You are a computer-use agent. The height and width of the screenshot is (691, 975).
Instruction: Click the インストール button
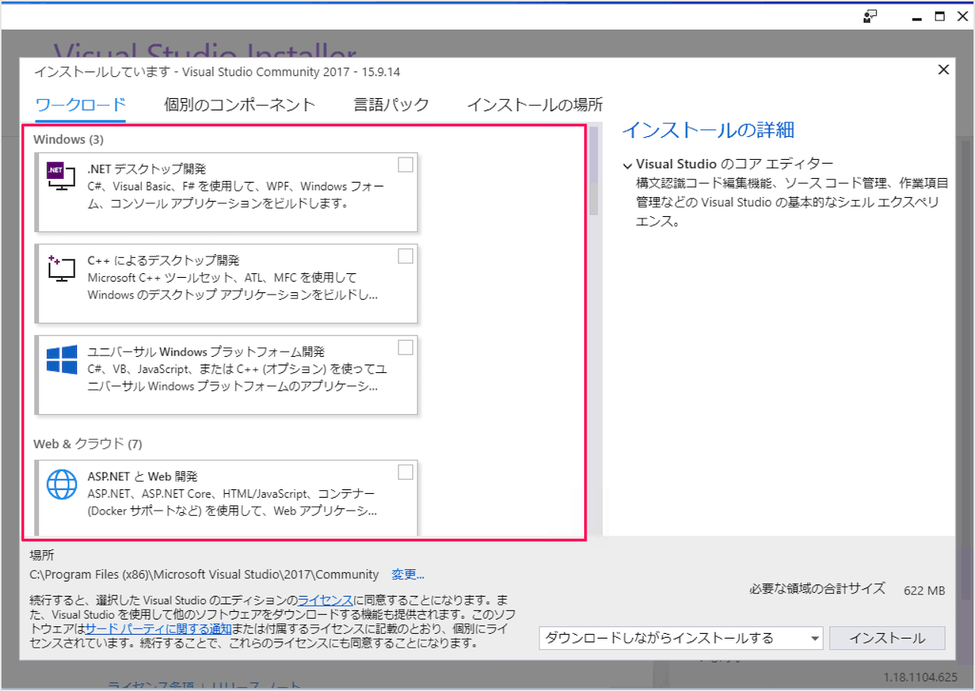(x=887, y=638)
